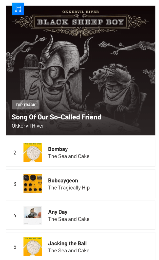Open The Sea and Cake under Any Day
The image size is (159, 260).
(x=69, y=219)
